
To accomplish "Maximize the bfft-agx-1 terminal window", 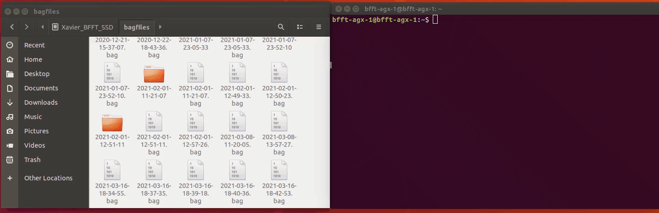I will click(x=356, y=9).
